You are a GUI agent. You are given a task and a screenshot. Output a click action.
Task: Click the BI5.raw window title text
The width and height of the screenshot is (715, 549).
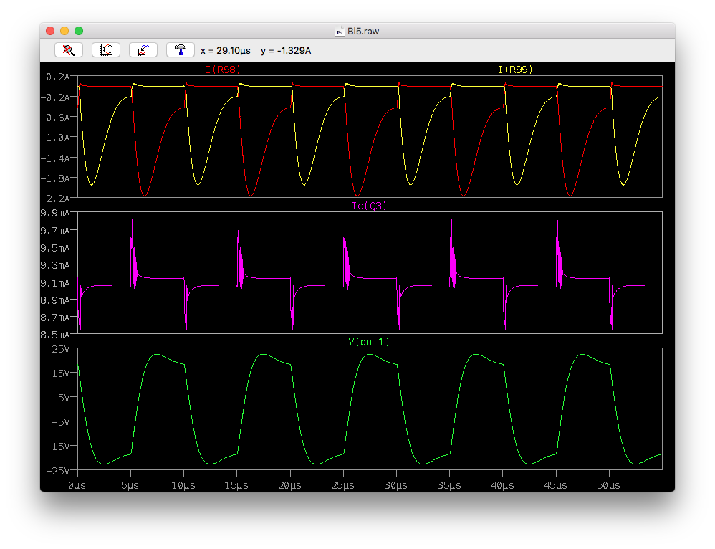click(363, 32)
